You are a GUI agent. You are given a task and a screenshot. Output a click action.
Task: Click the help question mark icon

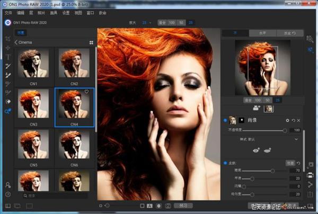[x=7, y=193]
